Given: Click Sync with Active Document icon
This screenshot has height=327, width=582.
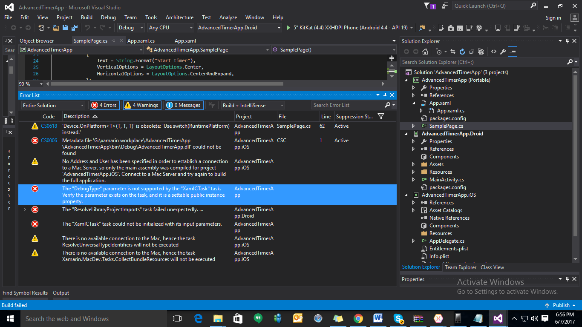Looking at the screenshot, I should pyautogui.click(x=453, y=52).
